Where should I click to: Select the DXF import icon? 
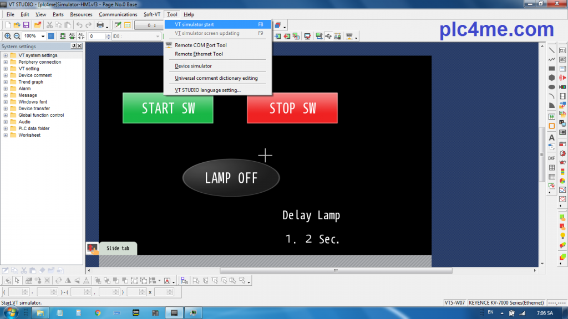point(552,158)
